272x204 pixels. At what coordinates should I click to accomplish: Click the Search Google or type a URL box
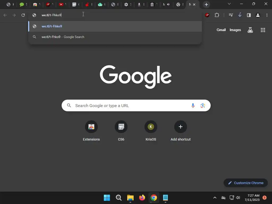coord(136,105)
